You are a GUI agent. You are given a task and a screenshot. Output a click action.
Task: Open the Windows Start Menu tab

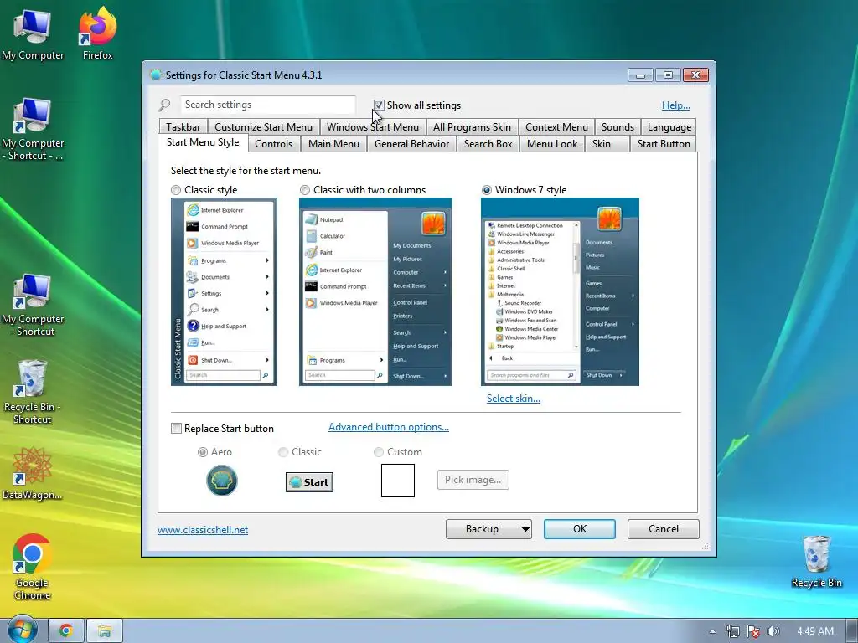click(373, 127)
